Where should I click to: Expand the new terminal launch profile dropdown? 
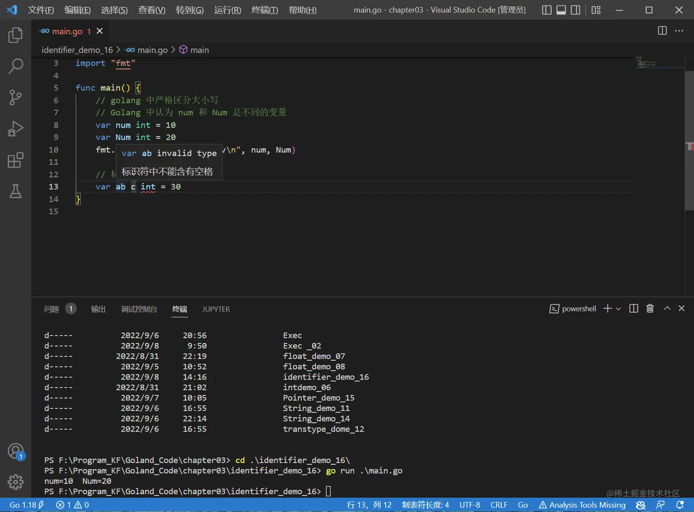tap(619, 309)
